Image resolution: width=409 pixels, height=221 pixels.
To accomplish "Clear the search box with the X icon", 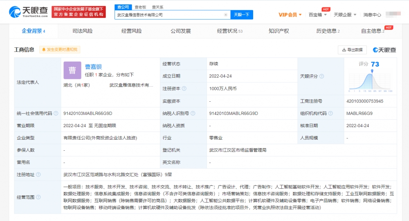I will tap(225, 15).
